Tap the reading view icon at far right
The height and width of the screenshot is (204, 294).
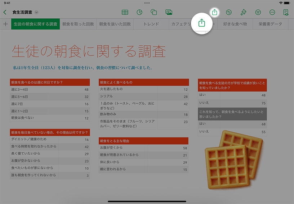coord(286,12)
